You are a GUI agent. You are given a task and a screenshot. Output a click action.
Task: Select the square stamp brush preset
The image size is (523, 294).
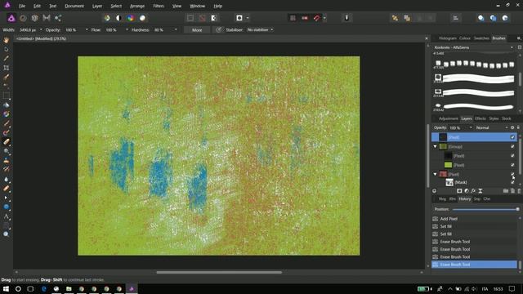(x=474, y=64)
